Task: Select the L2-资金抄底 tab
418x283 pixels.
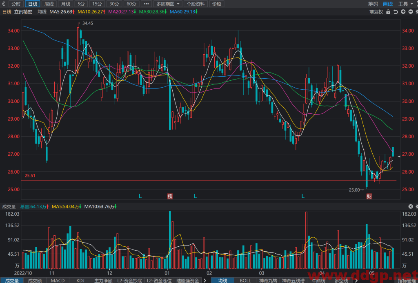Action: (129, 280)
